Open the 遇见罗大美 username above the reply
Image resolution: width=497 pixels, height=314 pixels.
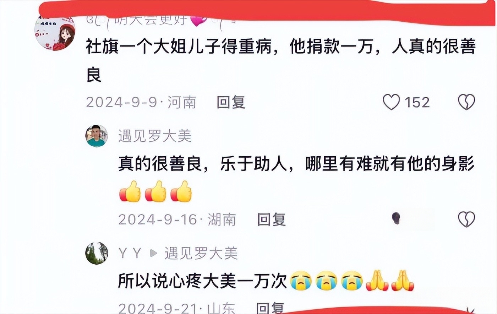pyautogui.click(x=155, y=136)
